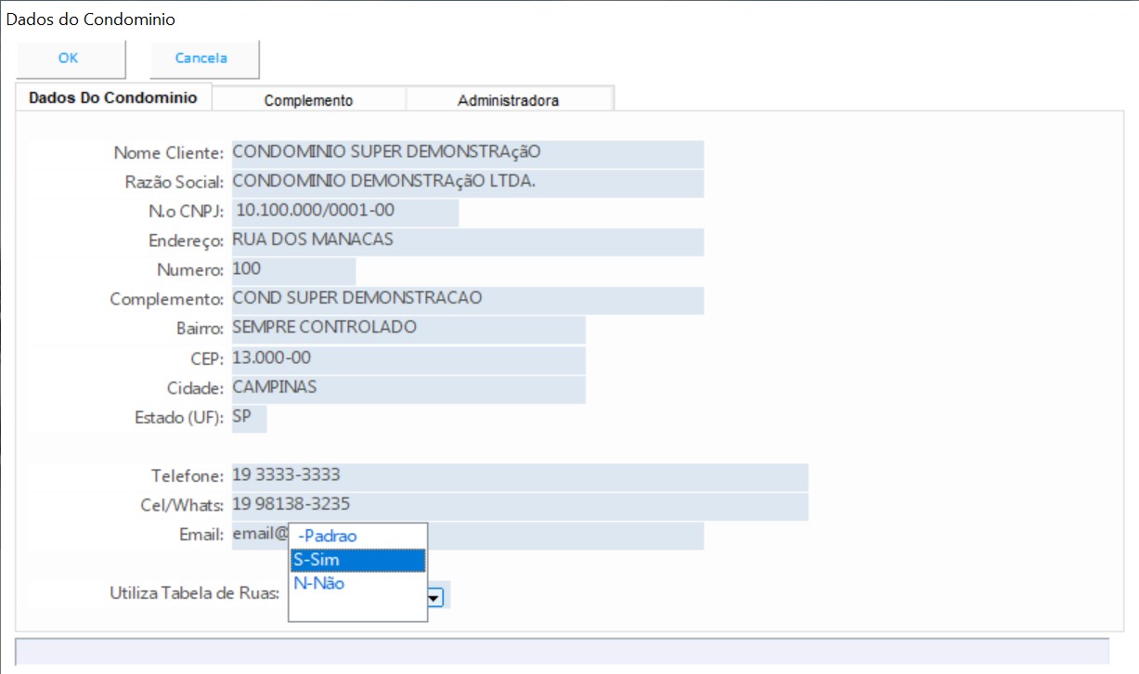The width and height of the screenshot is (1139, 674).
Task: Click the Numero field containing 100
Action: coord(292,270)
